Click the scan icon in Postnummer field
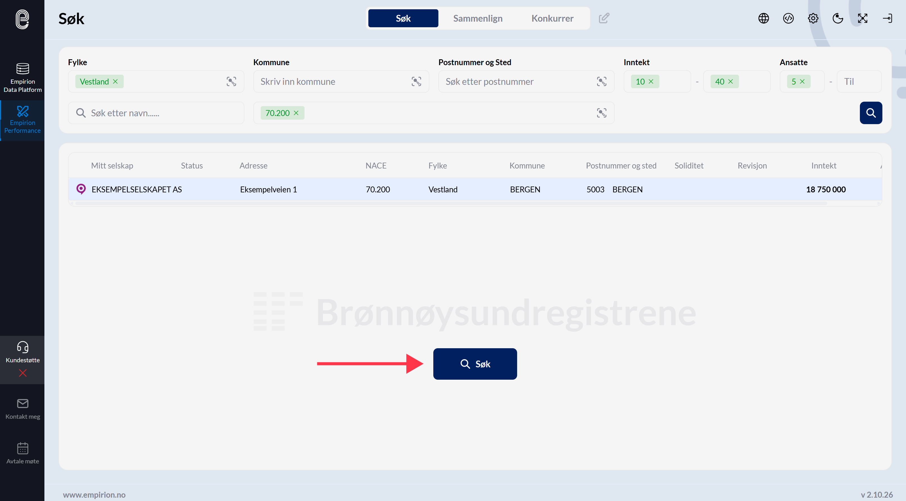Screen dimensions: 906x501 coord(601,81)
